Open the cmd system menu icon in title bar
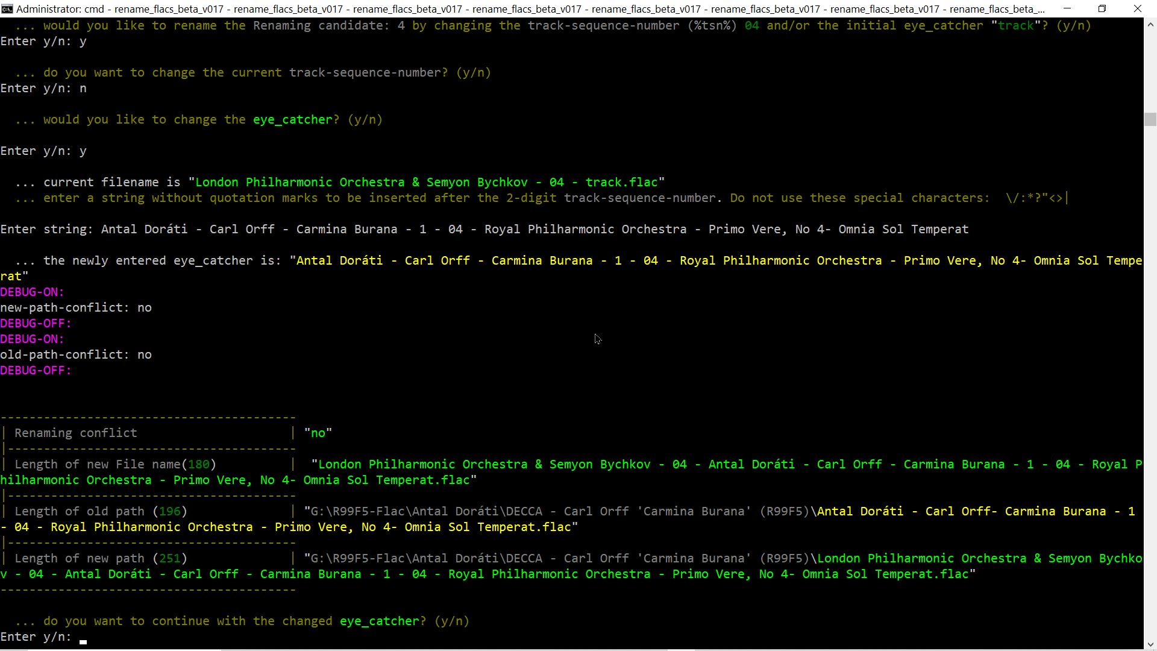The width and height of the screenshot is (1157, 651). [x=7, y=9]
